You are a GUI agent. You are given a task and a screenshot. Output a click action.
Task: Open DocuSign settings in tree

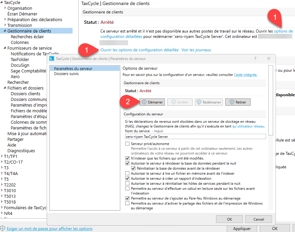point(20,65)
